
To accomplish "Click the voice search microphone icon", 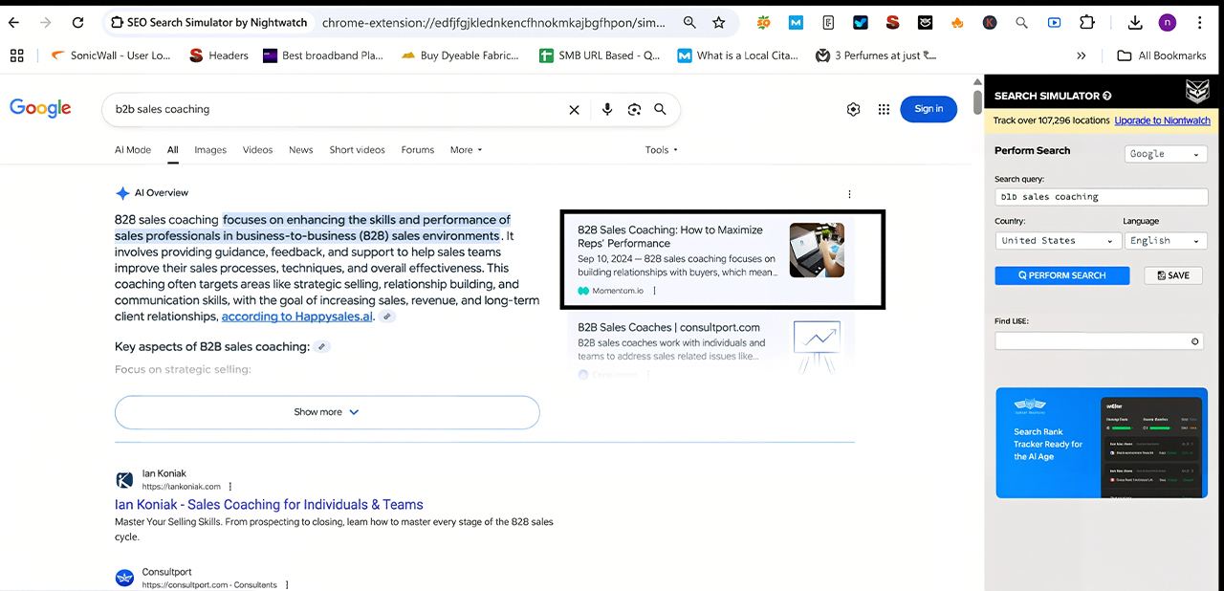I will pos(606,110).
